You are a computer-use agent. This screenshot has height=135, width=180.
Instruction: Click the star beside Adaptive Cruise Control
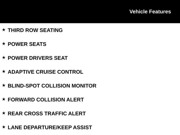tap(4, 71)
